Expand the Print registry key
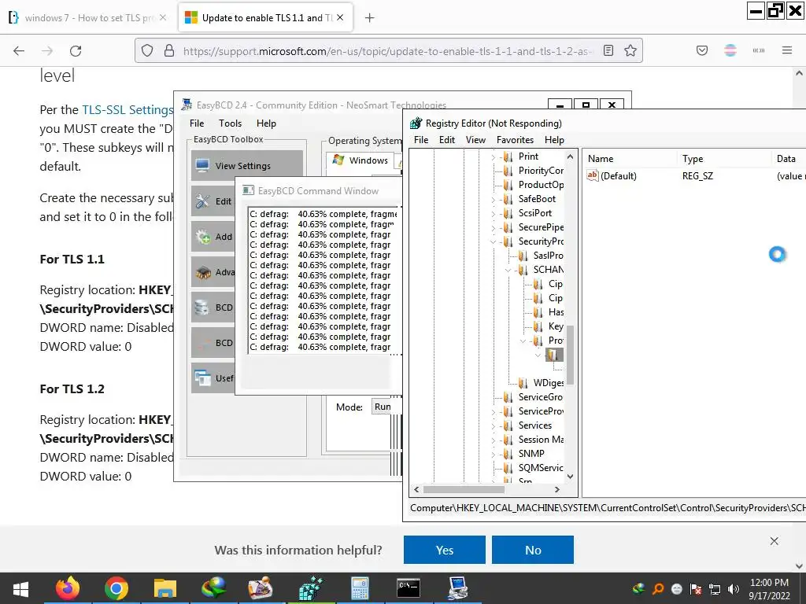 coord(493,157)
